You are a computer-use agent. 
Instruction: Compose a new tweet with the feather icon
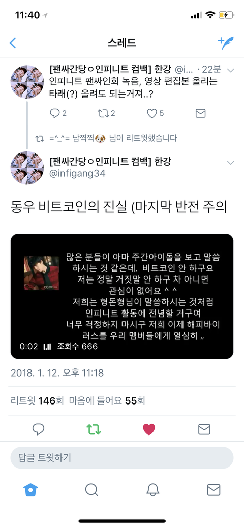point(226,43)
